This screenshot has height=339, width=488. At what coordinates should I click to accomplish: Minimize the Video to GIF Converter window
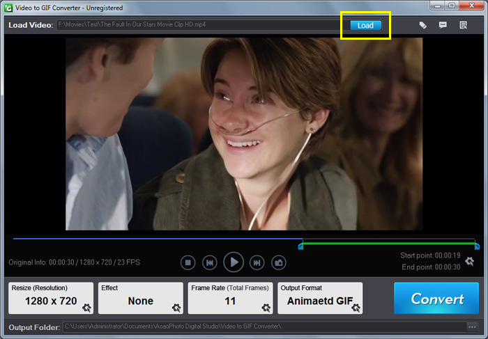coord(438,6)
